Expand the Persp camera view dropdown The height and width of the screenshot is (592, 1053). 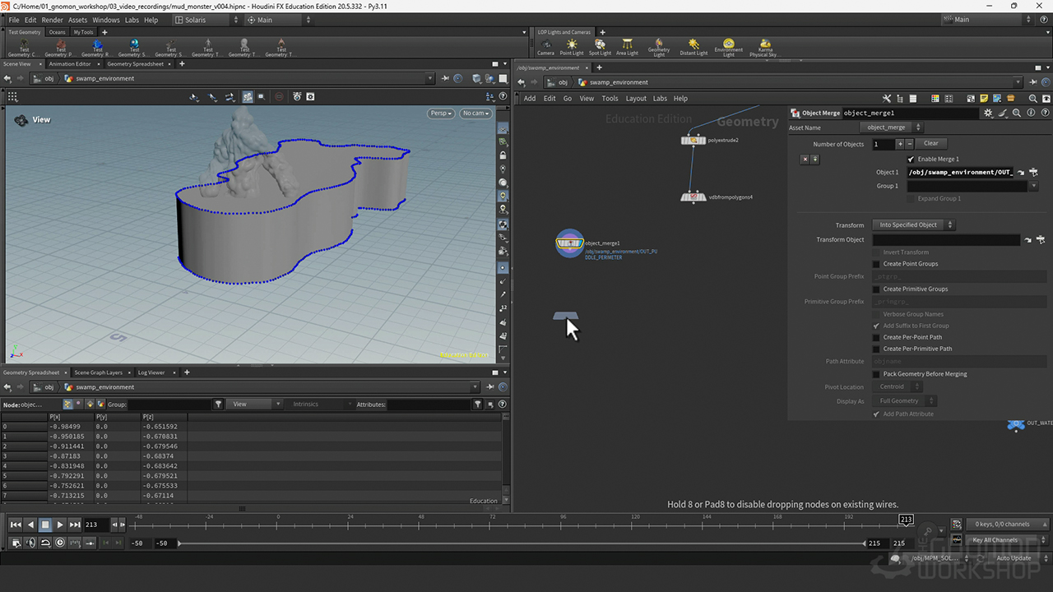(x=441, y=113)
